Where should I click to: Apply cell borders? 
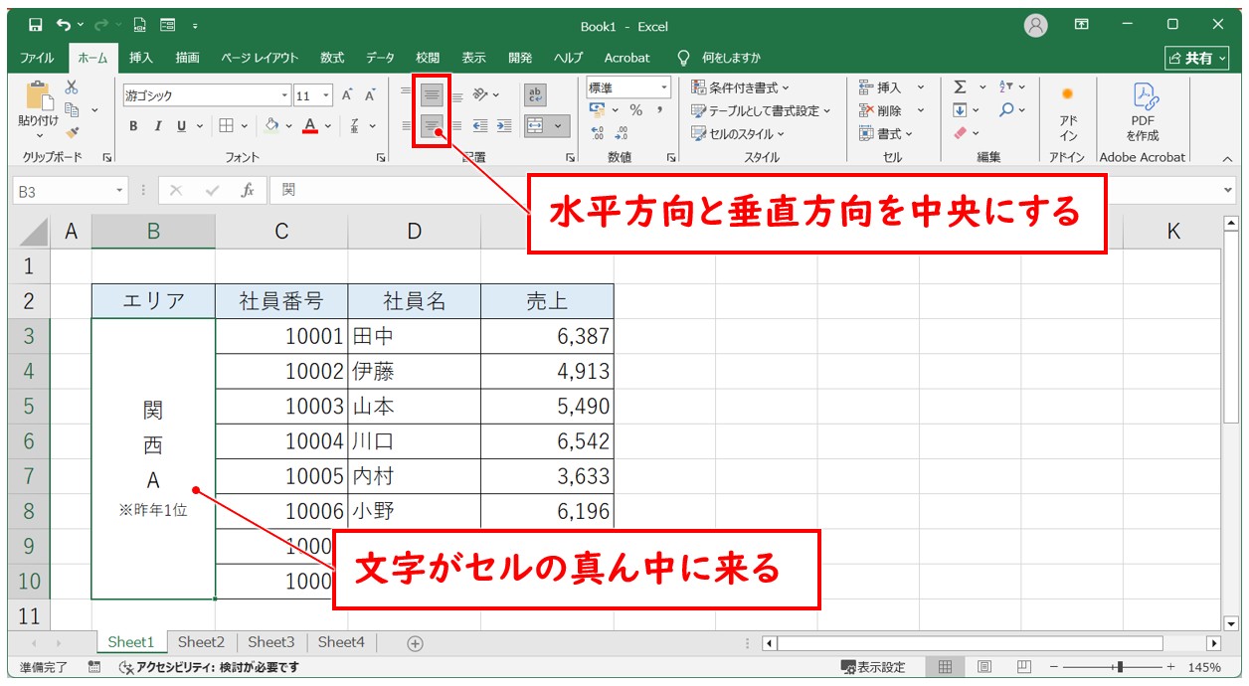pos(227,126)
